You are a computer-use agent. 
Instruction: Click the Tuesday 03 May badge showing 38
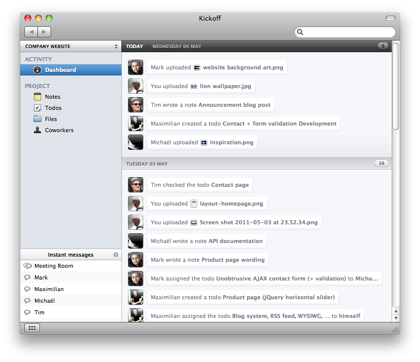382,164
